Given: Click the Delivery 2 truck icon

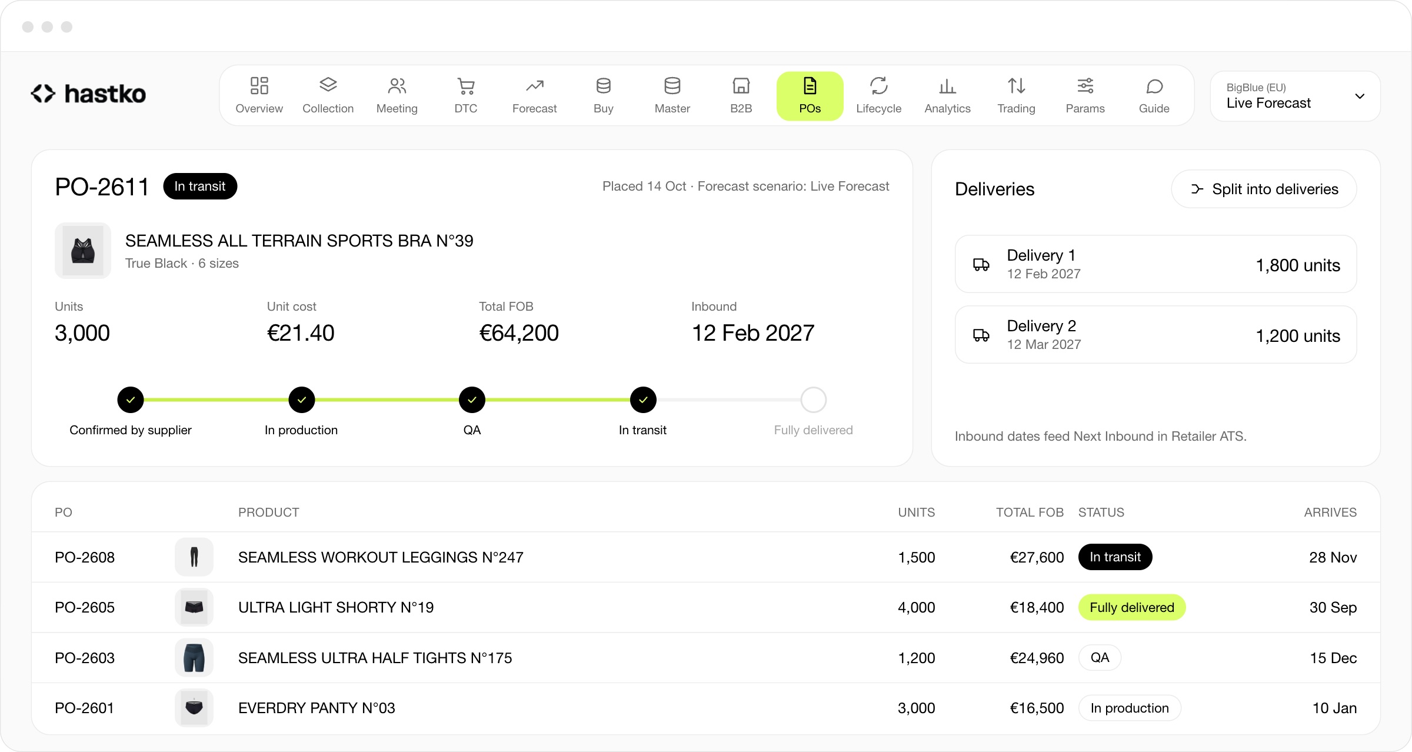Looking at the screenshot, I should pyautogui.click(x=981, y=335).
